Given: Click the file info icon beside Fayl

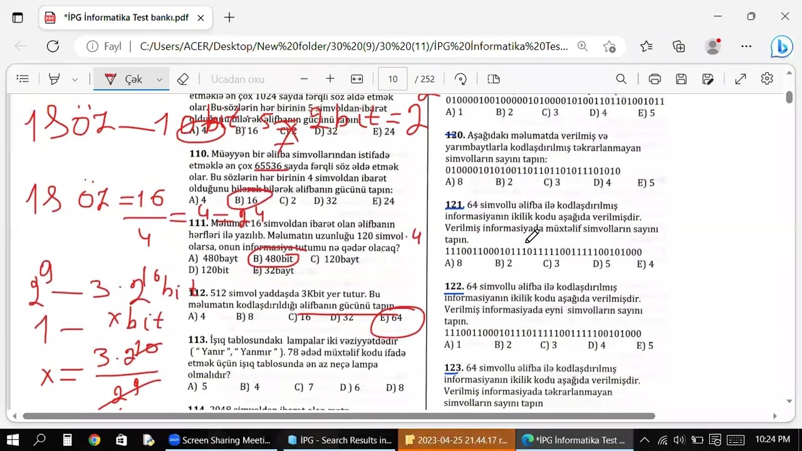Looking at the screenshot, I should (92, 46).
